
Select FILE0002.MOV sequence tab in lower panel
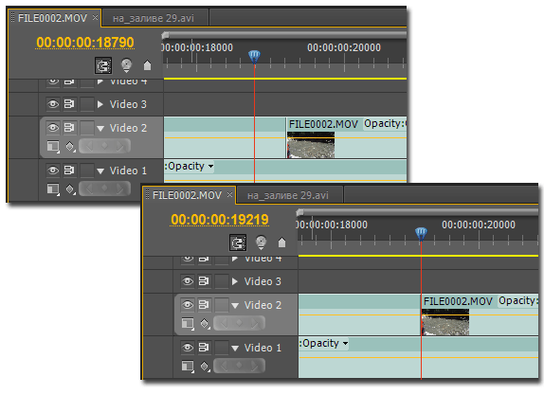pos(187,195)
